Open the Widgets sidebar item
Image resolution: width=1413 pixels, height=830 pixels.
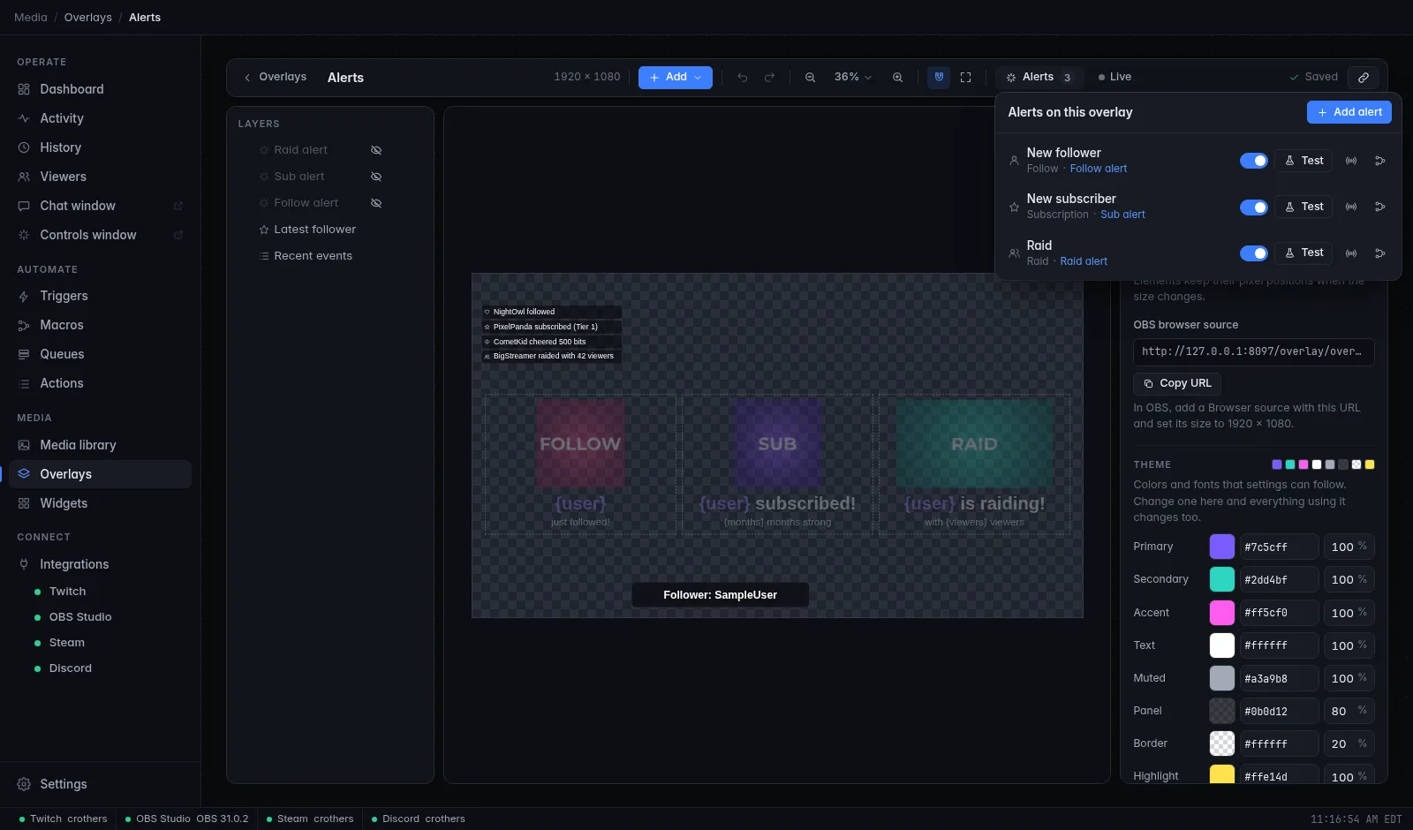tap(100, 503)
